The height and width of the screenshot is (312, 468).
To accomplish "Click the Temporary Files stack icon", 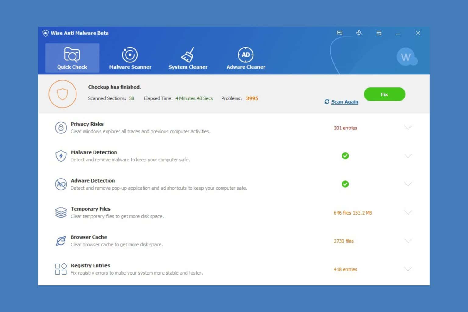I will click(x=61, y=212).
